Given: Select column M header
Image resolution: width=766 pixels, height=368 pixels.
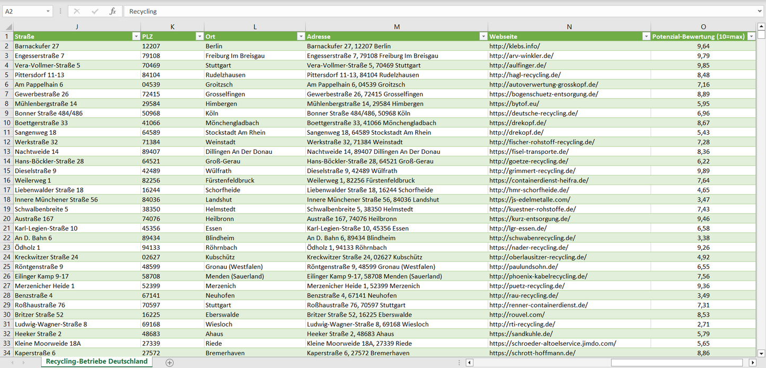Looking at the screenshot, I should tap(397, 27).
